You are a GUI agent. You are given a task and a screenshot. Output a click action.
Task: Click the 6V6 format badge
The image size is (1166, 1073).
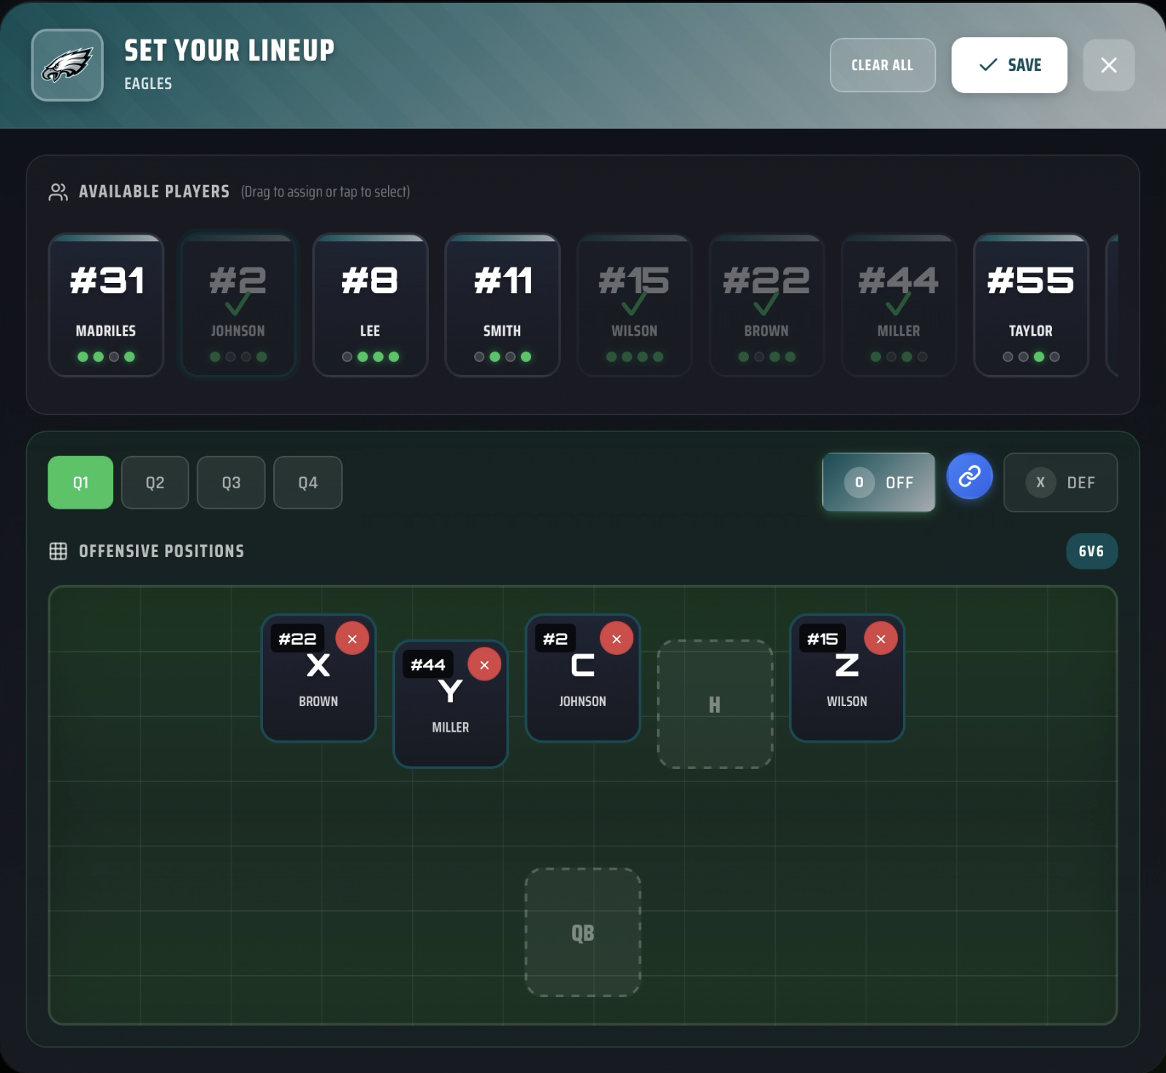coord(1091,551)
